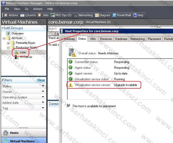Click Virtualization service version warning icon
Viewport: 173px width, 143px height.
70,85
